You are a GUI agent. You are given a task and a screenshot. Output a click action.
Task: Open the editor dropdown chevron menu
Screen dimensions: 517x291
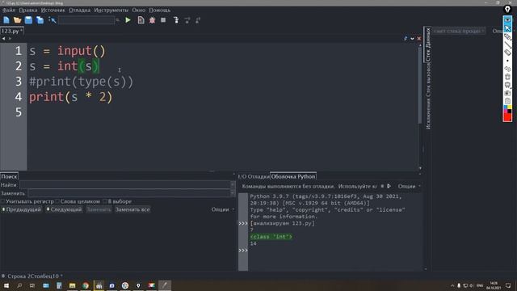[412, 39]
